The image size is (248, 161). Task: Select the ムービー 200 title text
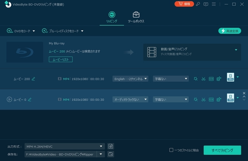click(x=22, y=79)
